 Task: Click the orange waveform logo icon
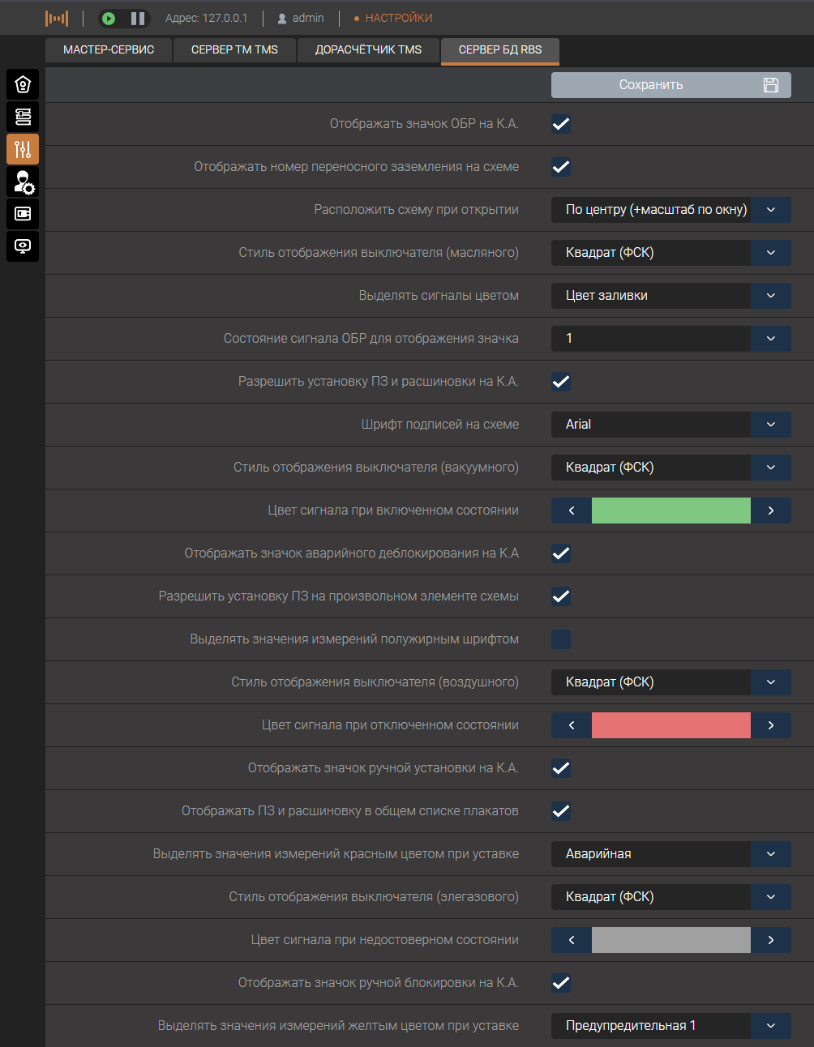(57, 18)
